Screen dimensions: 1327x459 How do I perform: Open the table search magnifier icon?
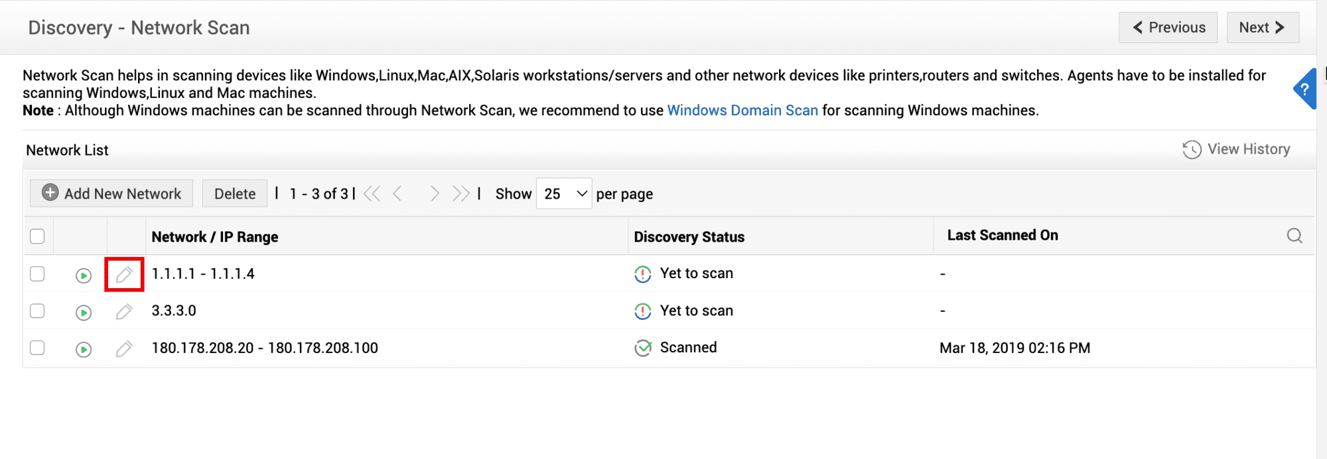click(x=1294, y=236)
